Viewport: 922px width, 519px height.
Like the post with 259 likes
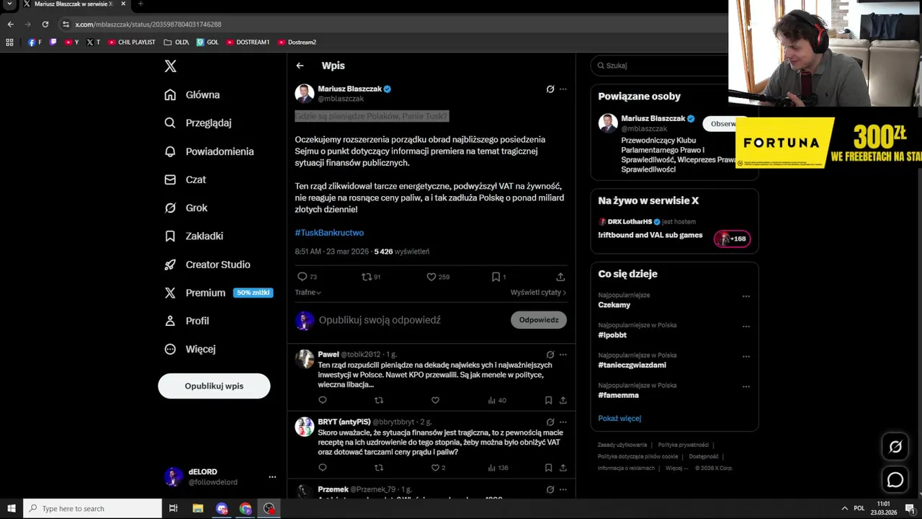pyautogui.click(x=437, y=277)
